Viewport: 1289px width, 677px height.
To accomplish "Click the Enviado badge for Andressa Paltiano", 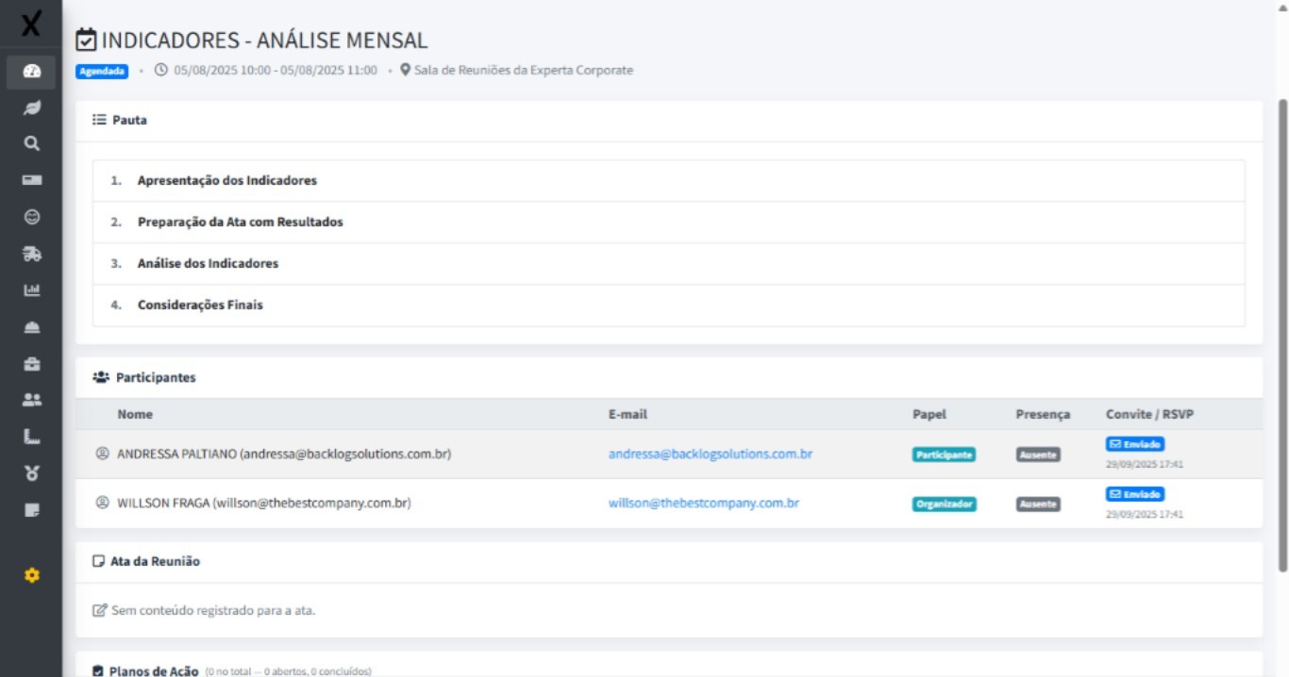I will [x=1134, y=444].
